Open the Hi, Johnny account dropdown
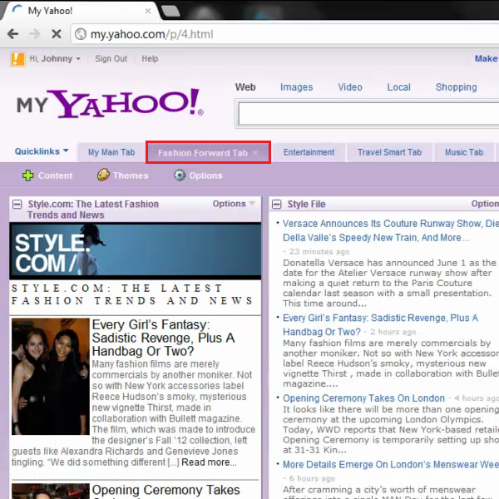Screen dimensions: 499x499 [x=55, y=59]
